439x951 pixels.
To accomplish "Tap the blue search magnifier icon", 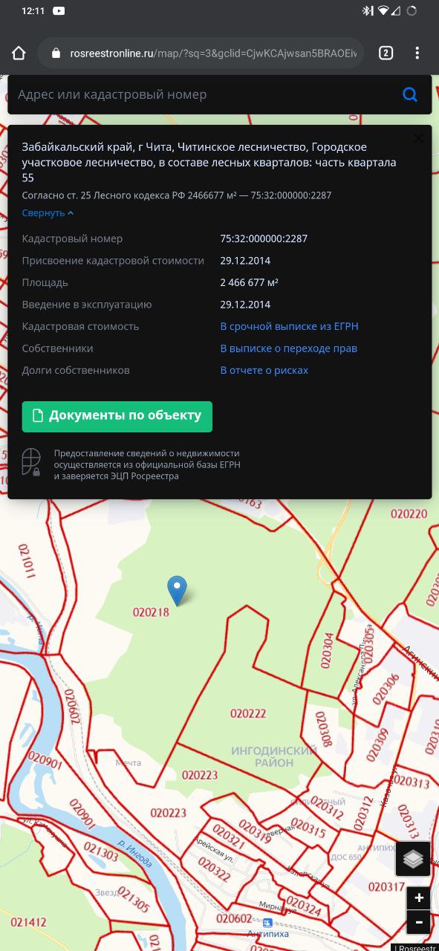I will [x=410, y=94].
